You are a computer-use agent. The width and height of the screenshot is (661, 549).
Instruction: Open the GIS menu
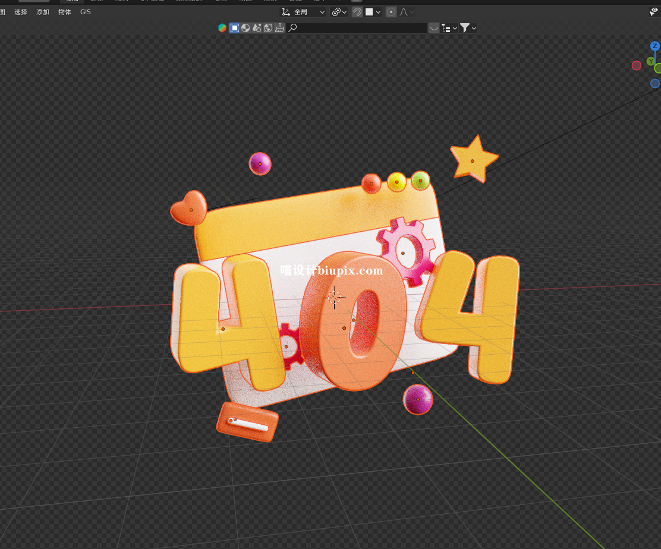(86, 12)
